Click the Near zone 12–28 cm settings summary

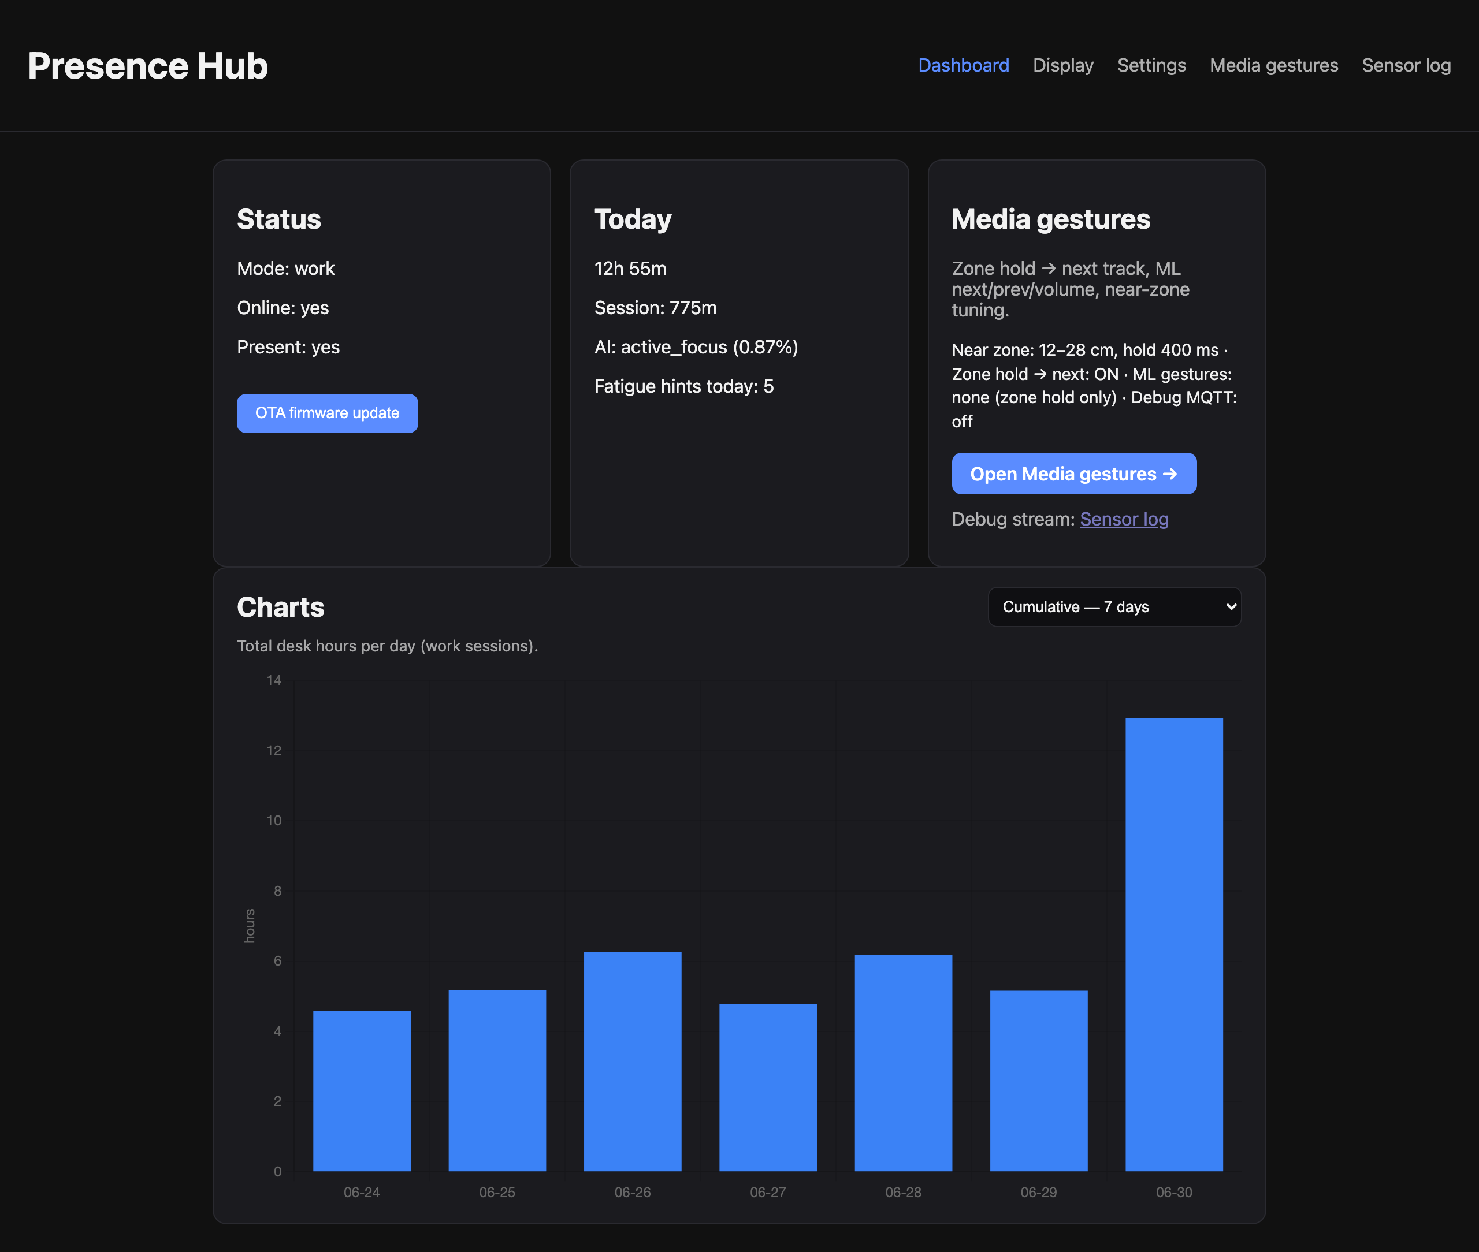pos(1094,385)
